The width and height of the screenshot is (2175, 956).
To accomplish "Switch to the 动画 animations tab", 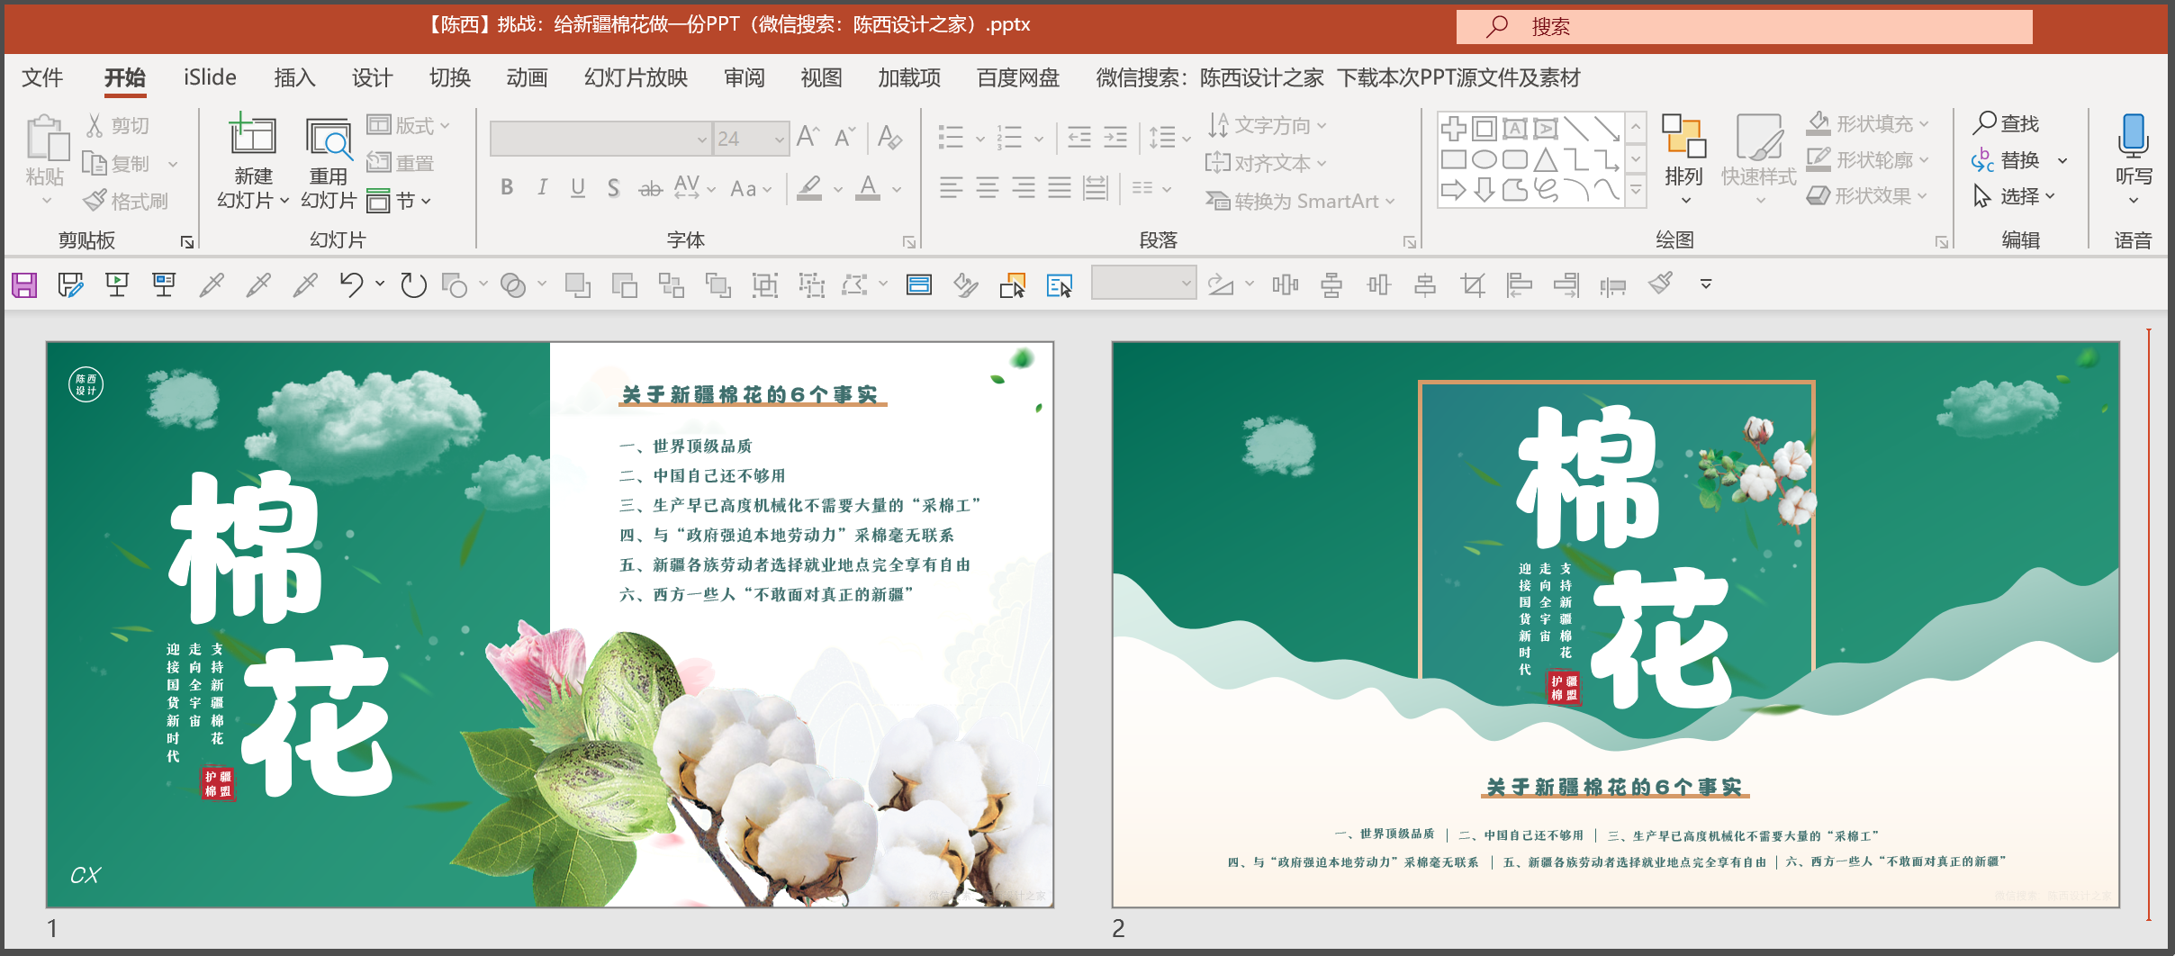I will (x=527, y=77).
